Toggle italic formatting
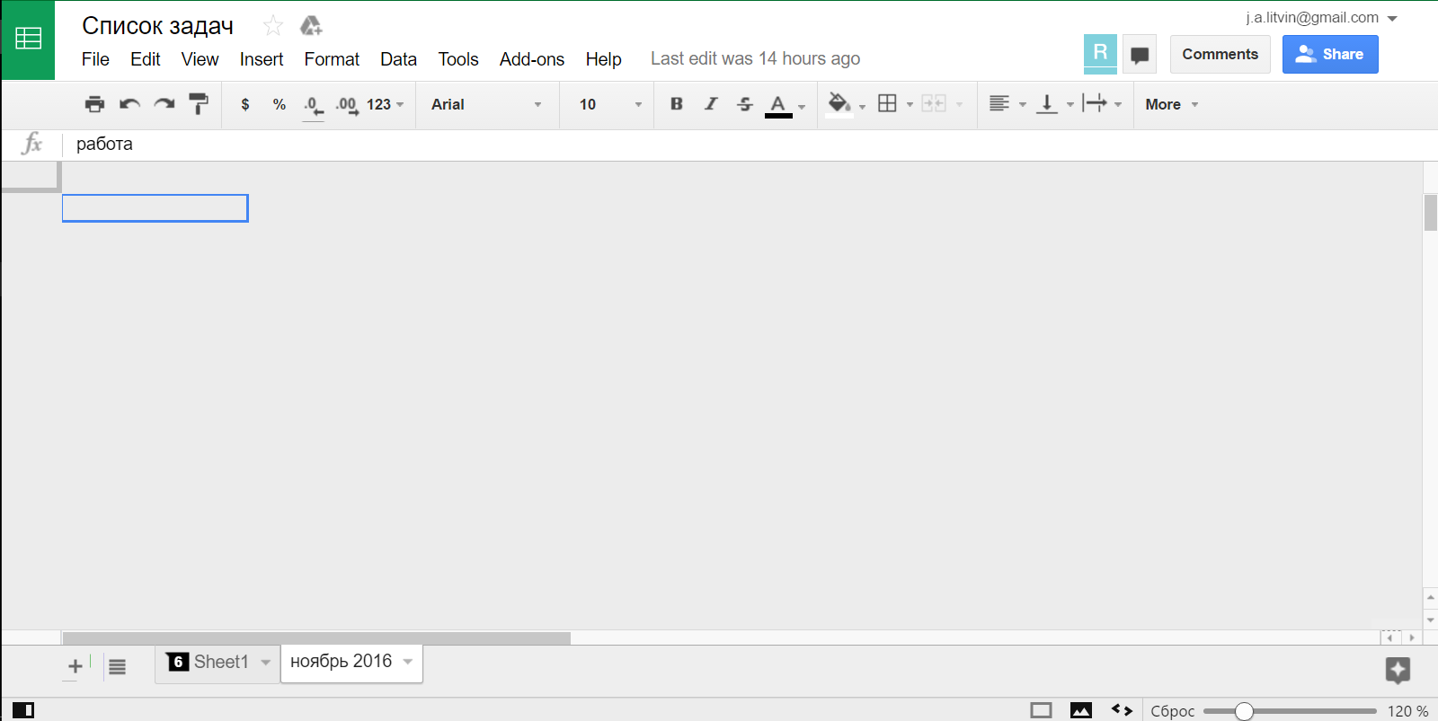The height and width of the screenshot is (721, 1438). point(711,104)
